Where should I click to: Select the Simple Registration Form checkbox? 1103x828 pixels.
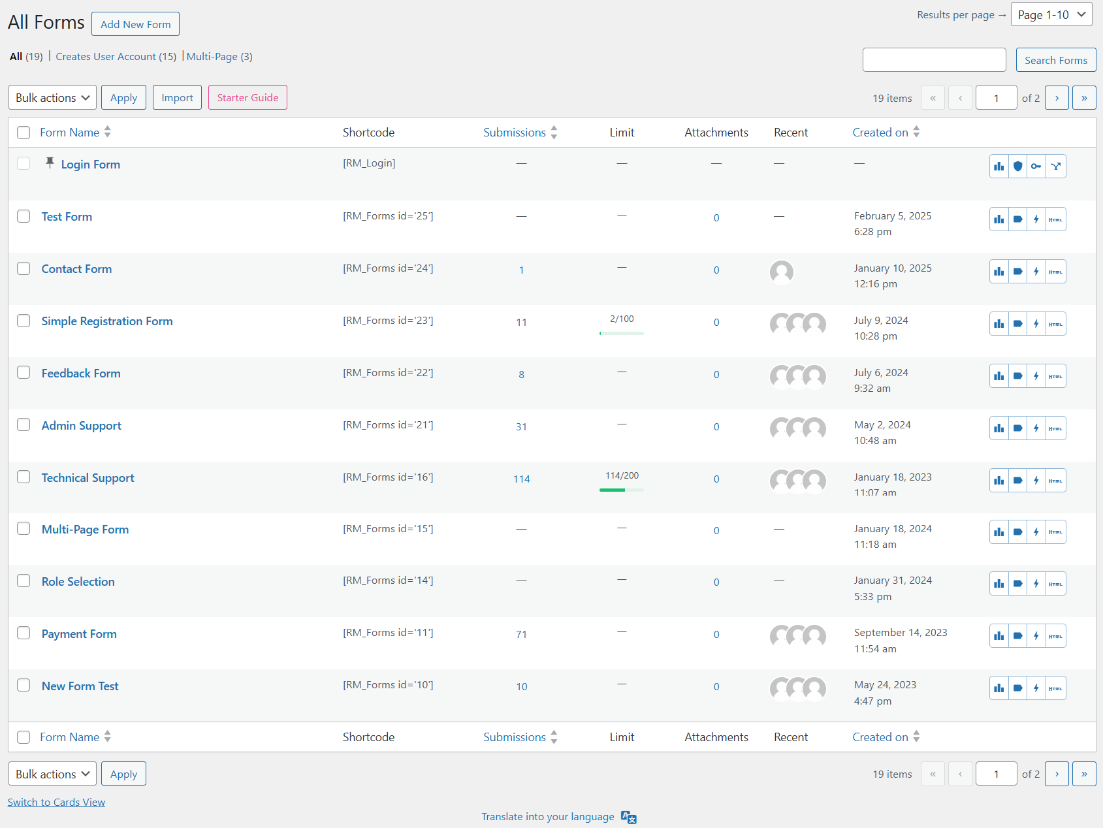[x=24, y=321]
